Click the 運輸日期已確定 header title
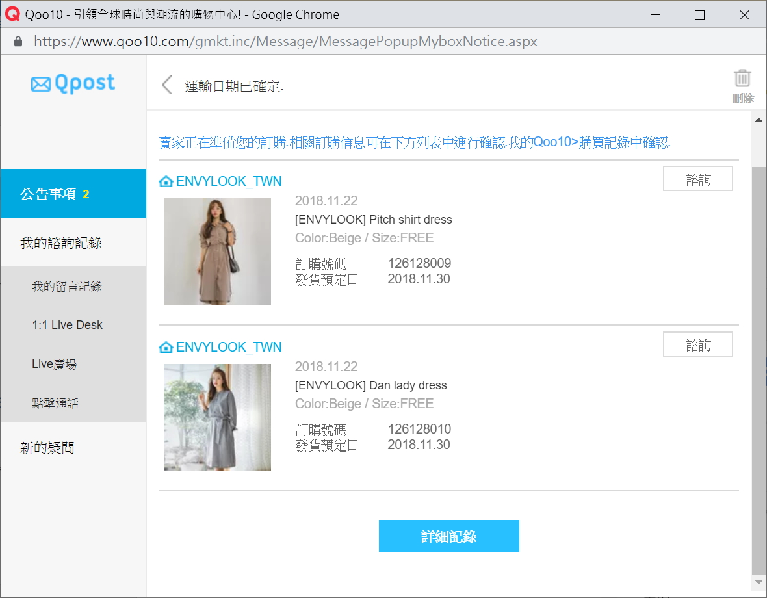 [x=234, y=86]
